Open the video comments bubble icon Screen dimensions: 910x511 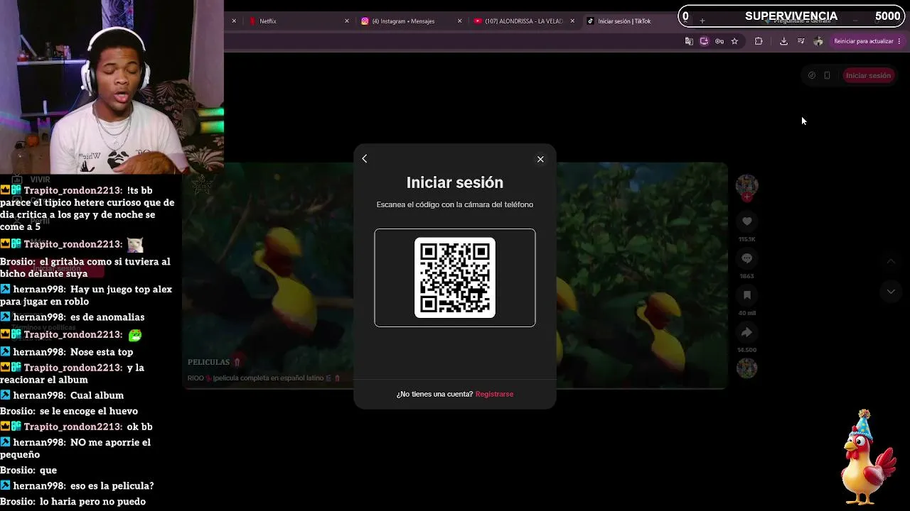[746, 258]
